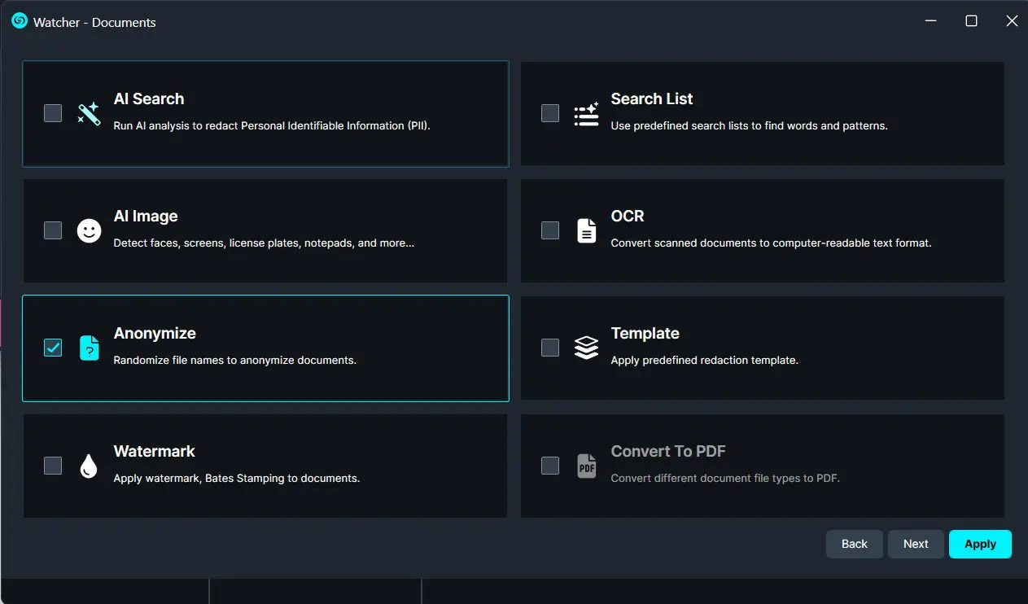Select the Convert To PDF heading
The width and height of the screenshot is (1028, 604).
click(668, 451)
